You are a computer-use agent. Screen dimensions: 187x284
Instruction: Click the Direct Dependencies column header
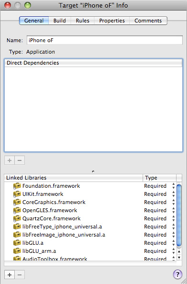click(93, 63)
